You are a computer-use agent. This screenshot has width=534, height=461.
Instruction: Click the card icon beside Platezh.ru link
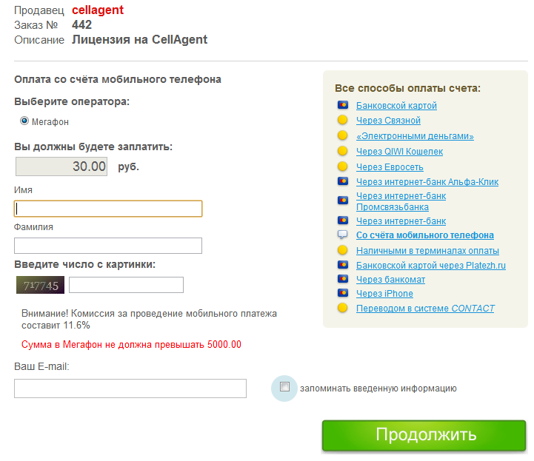coord(343,264)
